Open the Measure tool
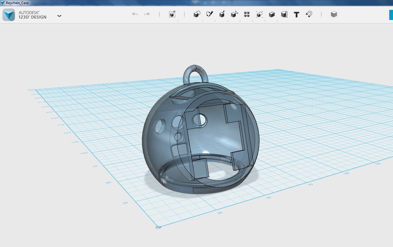Image resolution: width=393 pixels, height=247 pixels. click(284, 14)
